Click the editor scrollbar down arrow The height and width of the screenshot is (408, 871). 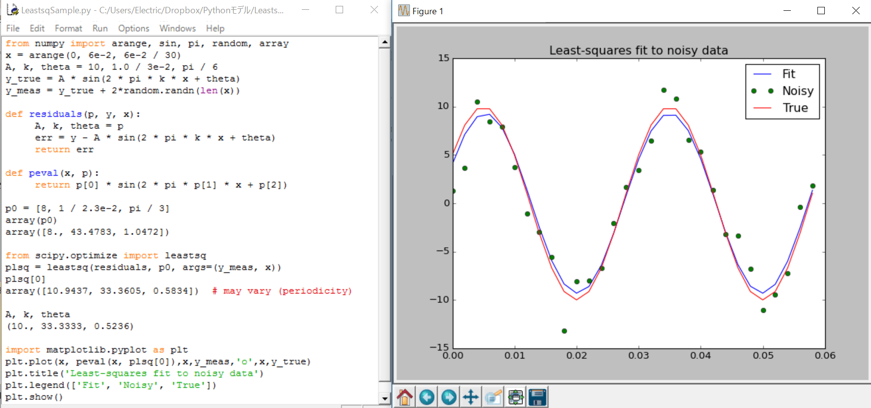point(385,398)
